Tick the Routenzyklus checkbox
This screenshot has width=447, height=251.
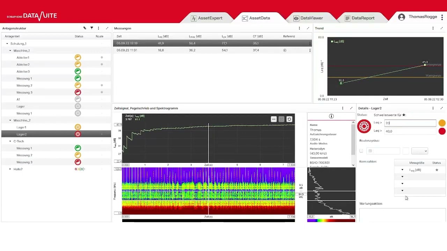click(x=361, y=151)
